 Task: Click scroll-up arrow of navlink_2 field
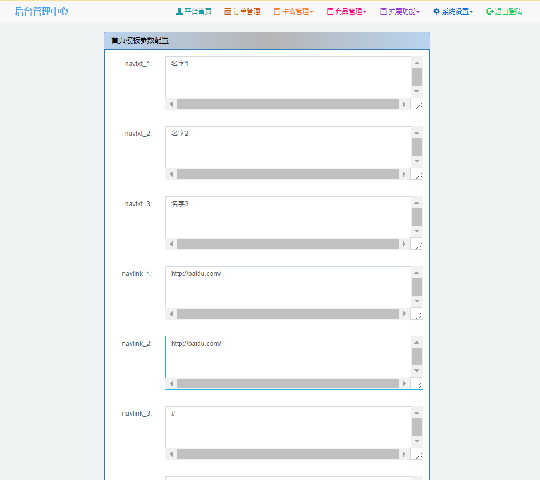[x=417, y=342]
